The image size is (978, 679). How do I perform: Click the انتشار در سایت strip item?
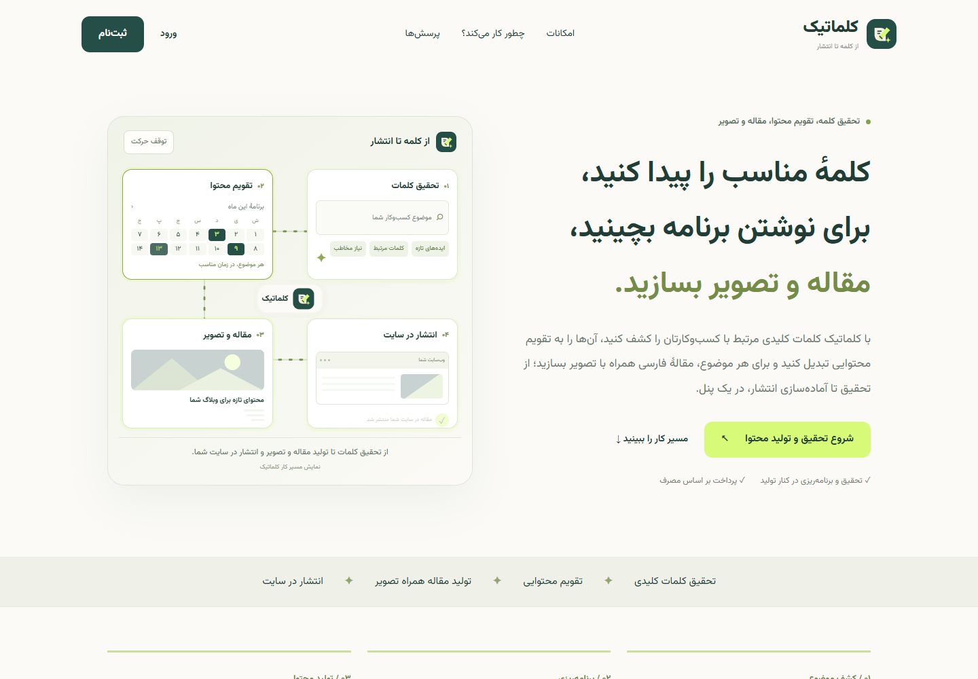coord(293,581)
